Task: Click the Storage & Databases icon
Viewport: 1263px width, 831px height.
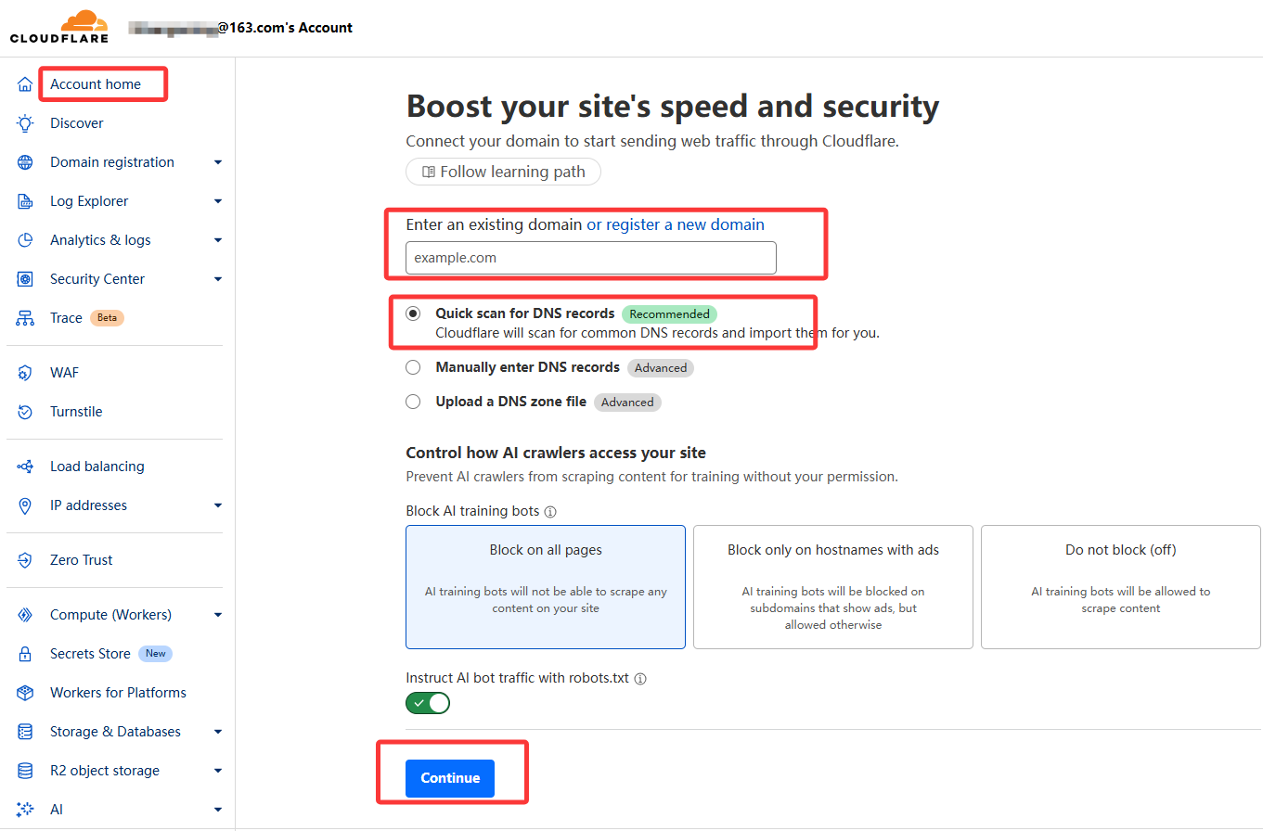Action: tap(25, 732)
